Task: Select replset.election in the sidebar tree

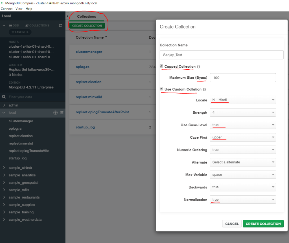Action: (21, 136)
